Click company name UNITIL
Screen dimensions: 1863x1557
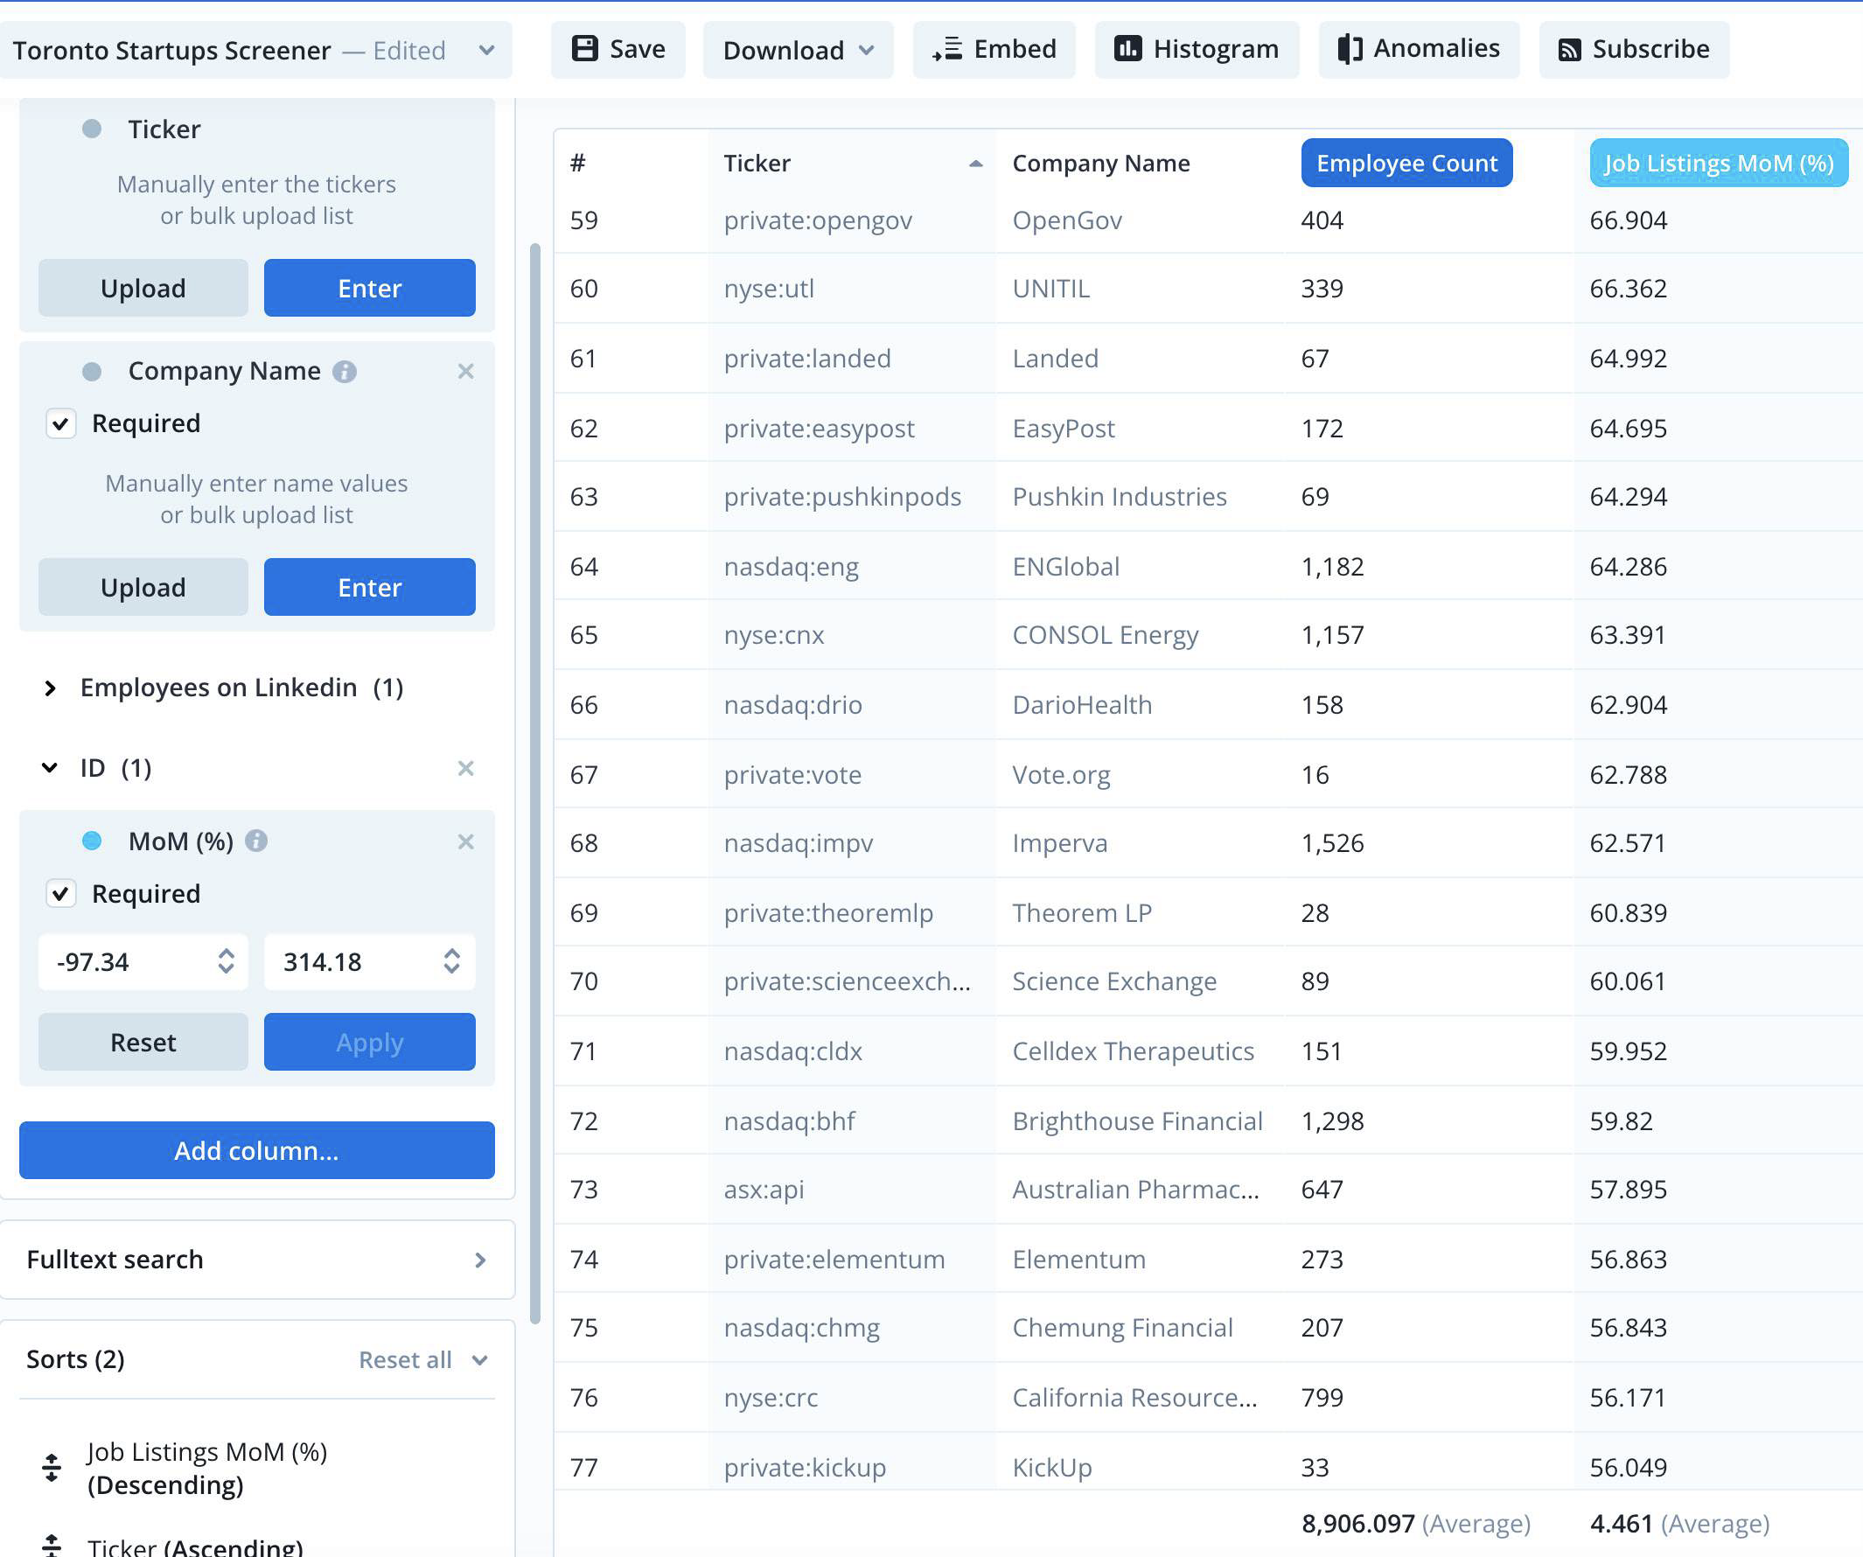(1051, 289)
